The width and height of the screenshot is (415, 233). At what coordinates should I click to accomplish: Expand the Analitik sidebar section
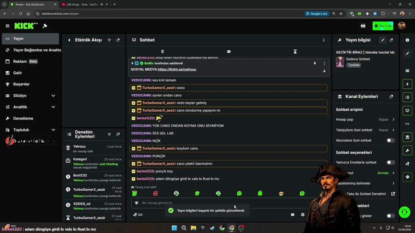click(x=53, y=107)
